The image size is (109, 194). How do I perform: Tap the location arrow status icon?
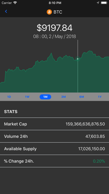coord(98,3)
